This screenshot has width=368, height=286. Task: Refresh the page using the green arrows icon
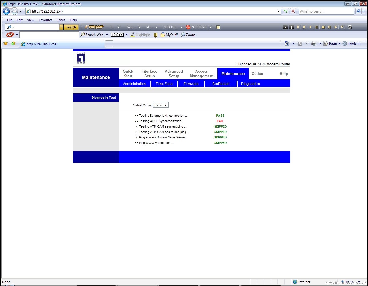(x=285, y=11)
